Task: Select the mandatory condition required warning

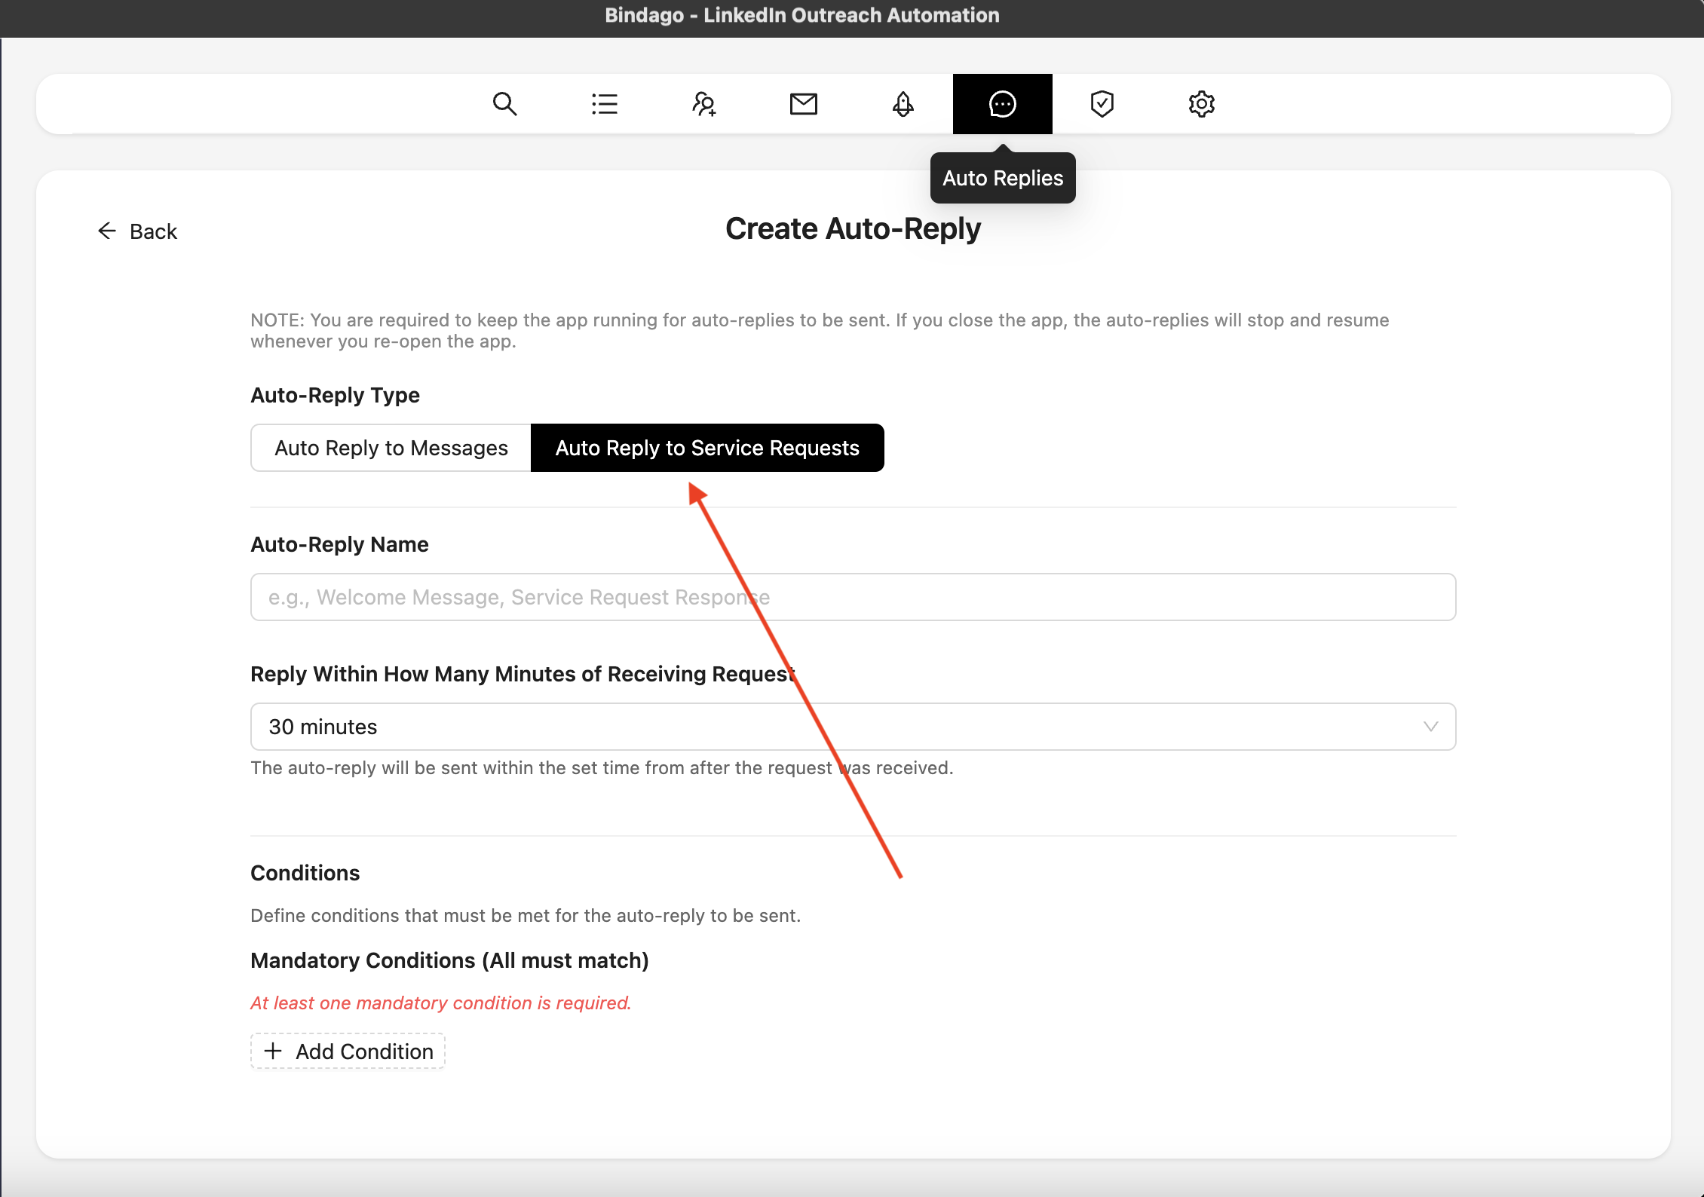Action: coord(440,1003)
